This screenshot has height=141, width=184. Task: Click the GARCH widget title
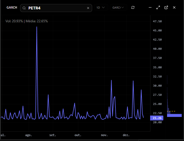point(12,7)
